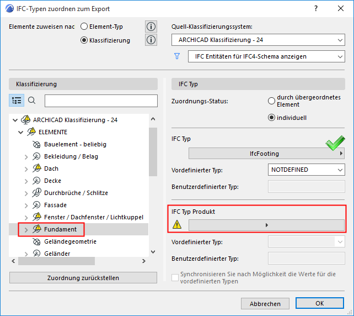Click the green checkmark status icon
The width and height of the screenshot is (354, 316).
click(335, 143)
